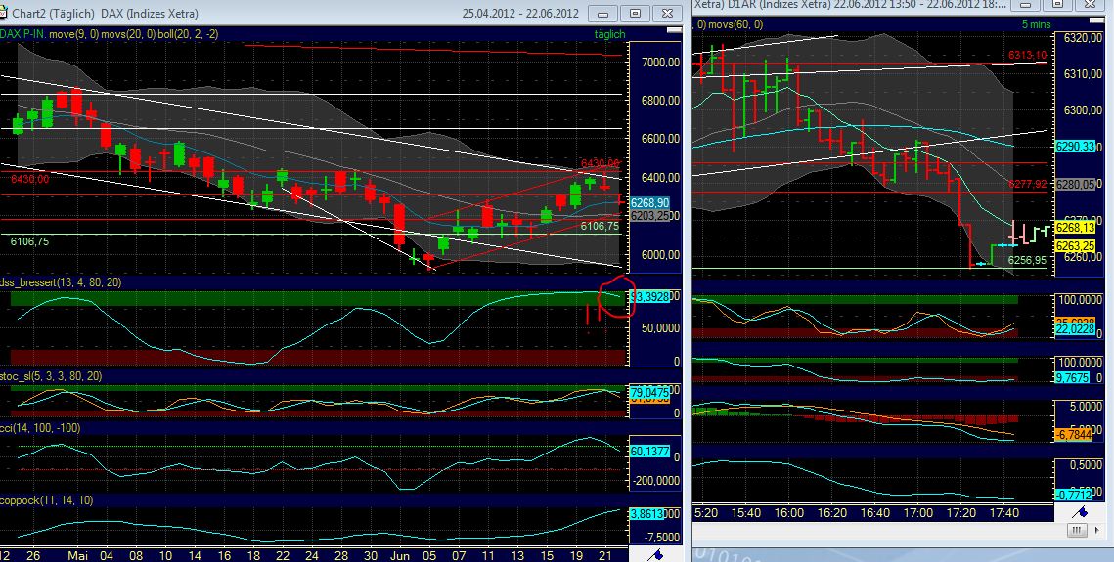Close the D1AR 5 mins chart window

coord(1090,4)
